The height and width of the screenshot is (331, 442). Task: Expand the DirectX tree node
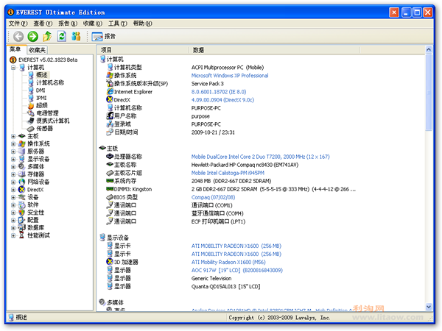[13, 190]
